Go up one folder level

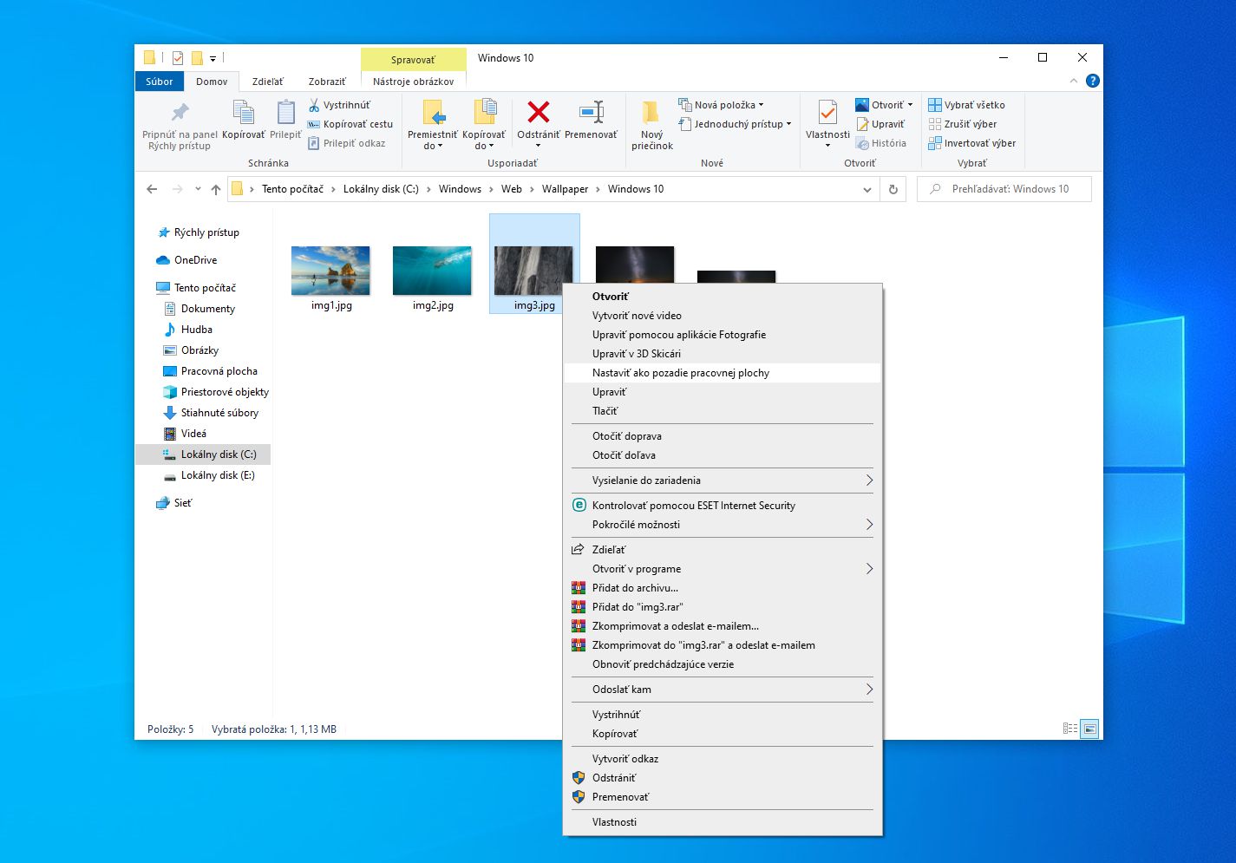point(216,189)
